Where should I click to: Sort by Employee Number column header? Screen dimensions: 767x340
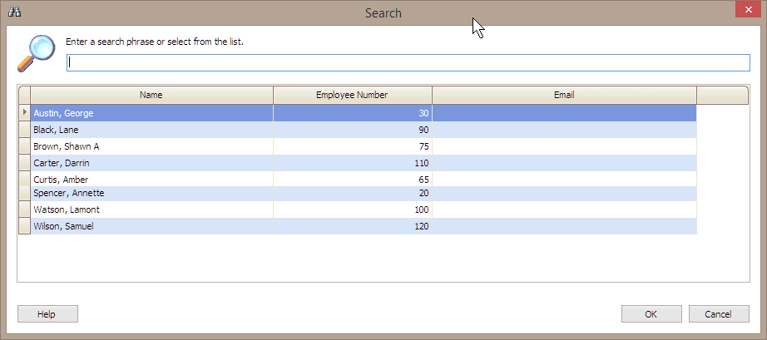pos(352,95)
